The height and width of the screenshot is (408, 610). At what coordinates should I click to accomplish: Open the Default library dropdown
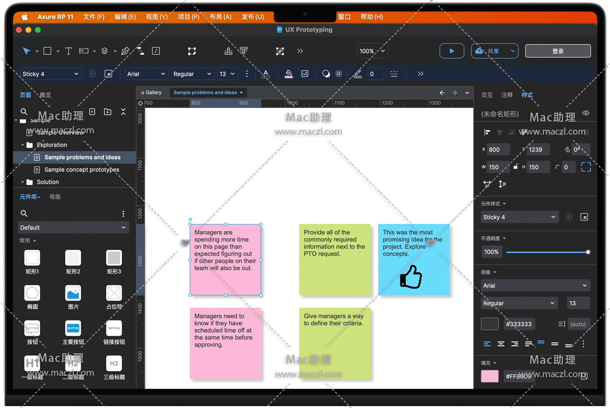(73, 227)
